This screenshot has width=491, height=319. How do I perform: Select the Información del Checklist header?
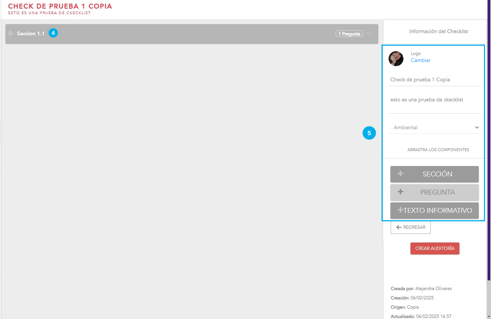click(438, 32)
